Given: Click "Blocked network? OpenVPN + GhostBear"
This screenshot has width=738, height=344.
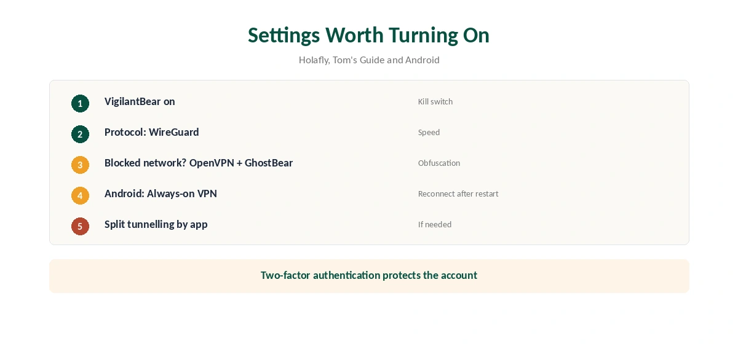Looking at the screenshot, I should pyautogui.click(x=199, y=163).
